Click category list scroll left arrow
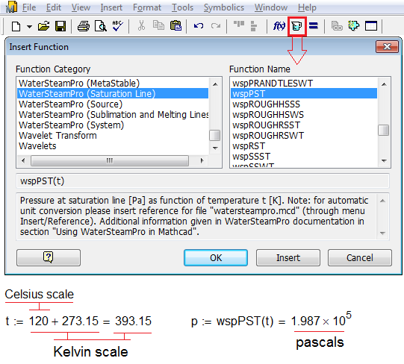Viewport: 404px width, 364px height. pyautogui.click(x=23, y=160)
